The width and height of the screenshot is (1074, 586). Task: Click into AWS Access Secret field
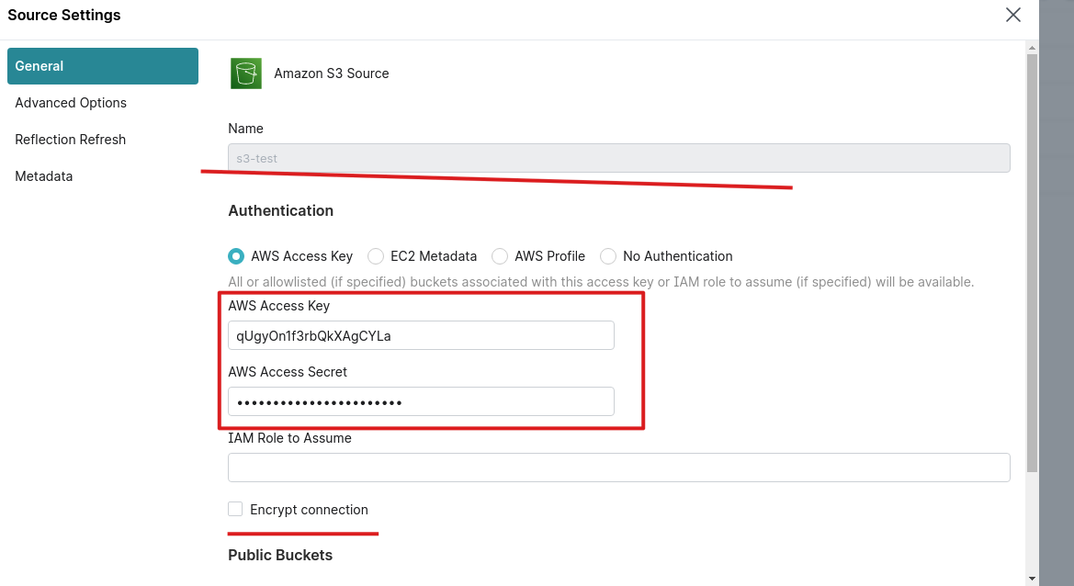pos(422,402)
